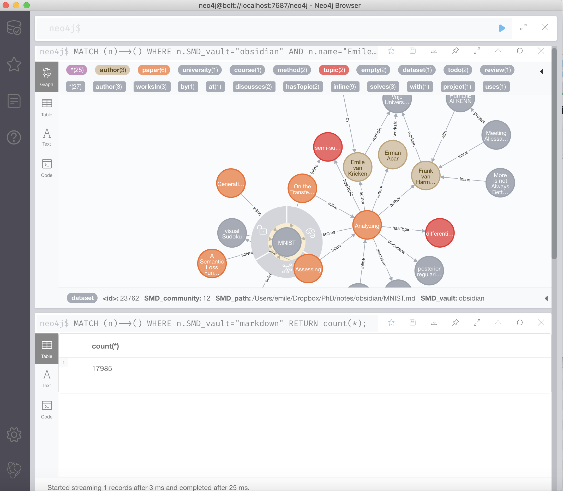The width and height of the screenshot is (563, 491).
Task: Click the topic(2) label pill
Action: pos(334,70)
